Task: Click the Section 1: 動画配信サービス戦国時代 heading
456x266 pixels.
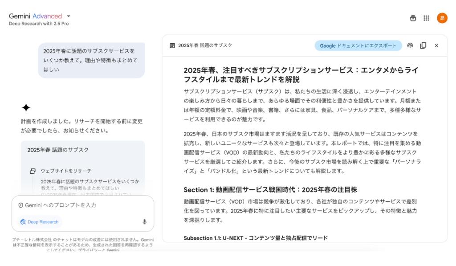Action: [270, 190]
